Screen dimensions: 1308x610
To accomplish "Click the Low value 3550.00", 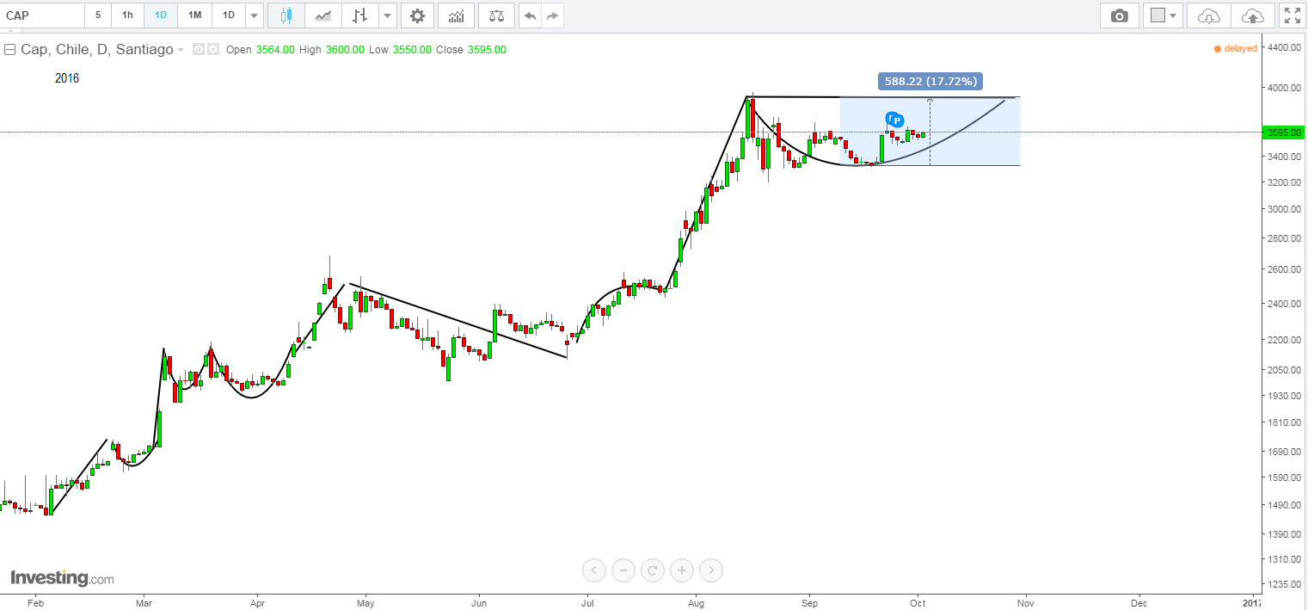I will tap(412, 50).
